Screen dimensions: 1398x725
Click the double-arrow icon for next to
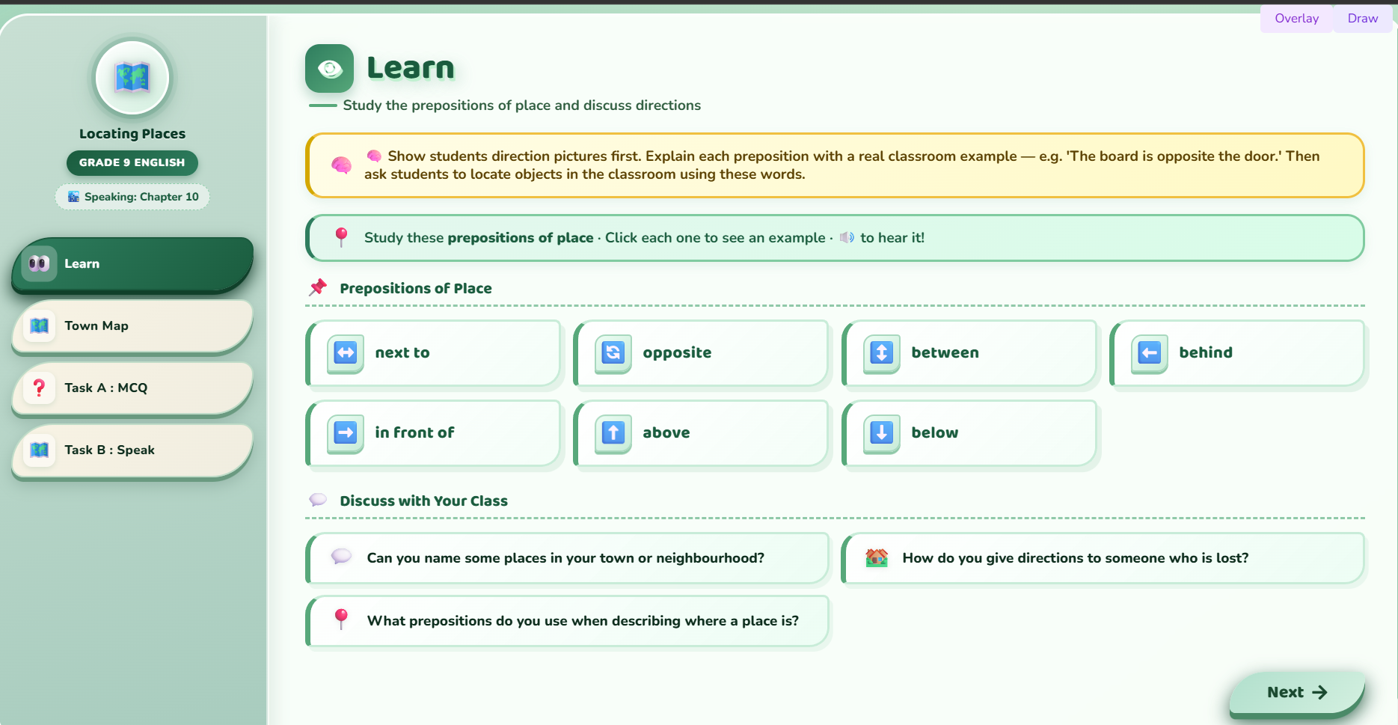346,352
